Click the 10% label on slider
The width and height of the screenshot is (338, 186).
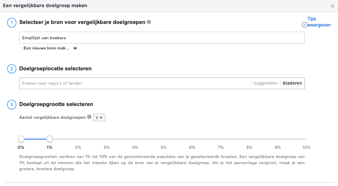tap(306, 147)
